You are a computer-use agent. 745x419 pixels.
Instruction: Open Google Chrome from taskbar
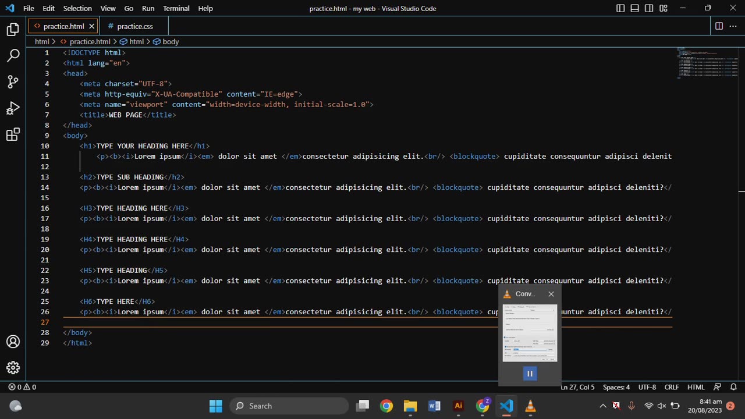pos(386,406)
